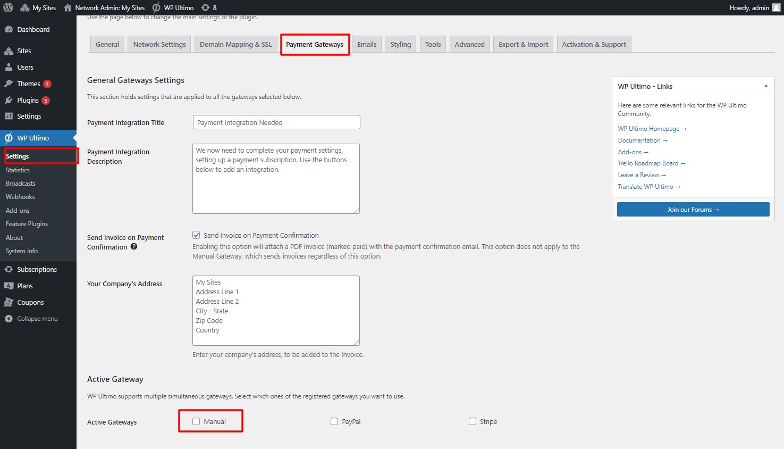The height and width of the screenshot is (449, 784).
Task: Click the Plans icon in sidebar
Action: click(x=9, y=286)
